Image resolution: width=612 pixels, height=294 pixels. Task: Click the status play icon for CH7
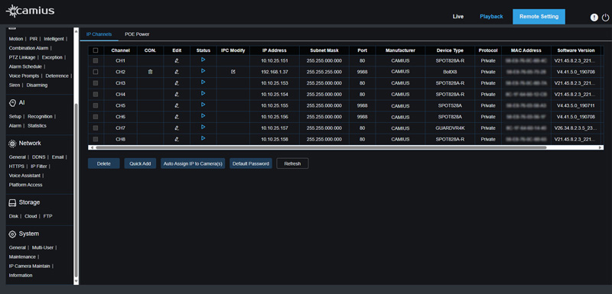pos(203,127)
